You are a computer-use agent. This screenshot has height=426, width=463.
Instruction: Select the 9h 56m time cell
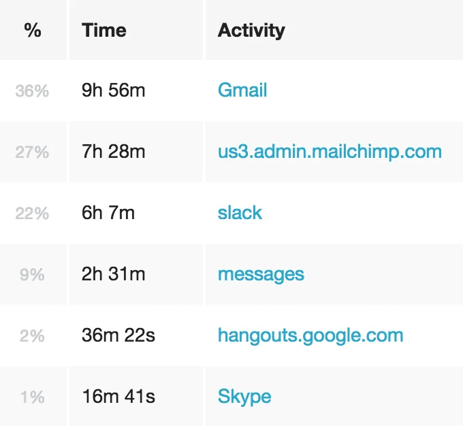113,91
